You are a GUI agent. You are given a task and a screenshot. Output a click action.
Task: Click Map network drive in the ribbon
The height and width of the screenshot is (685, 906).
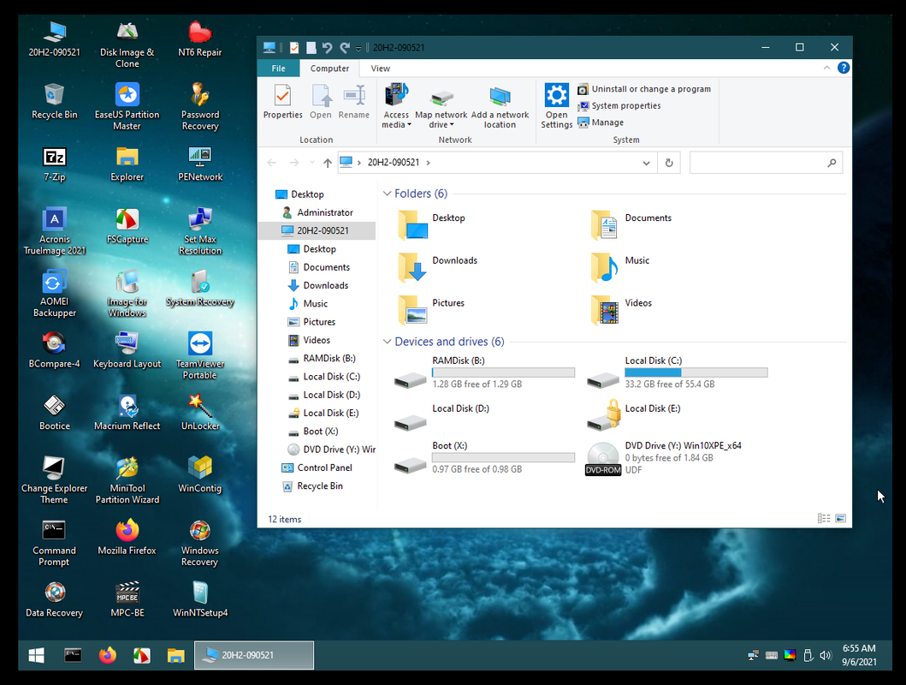click(x=441, y=107)
